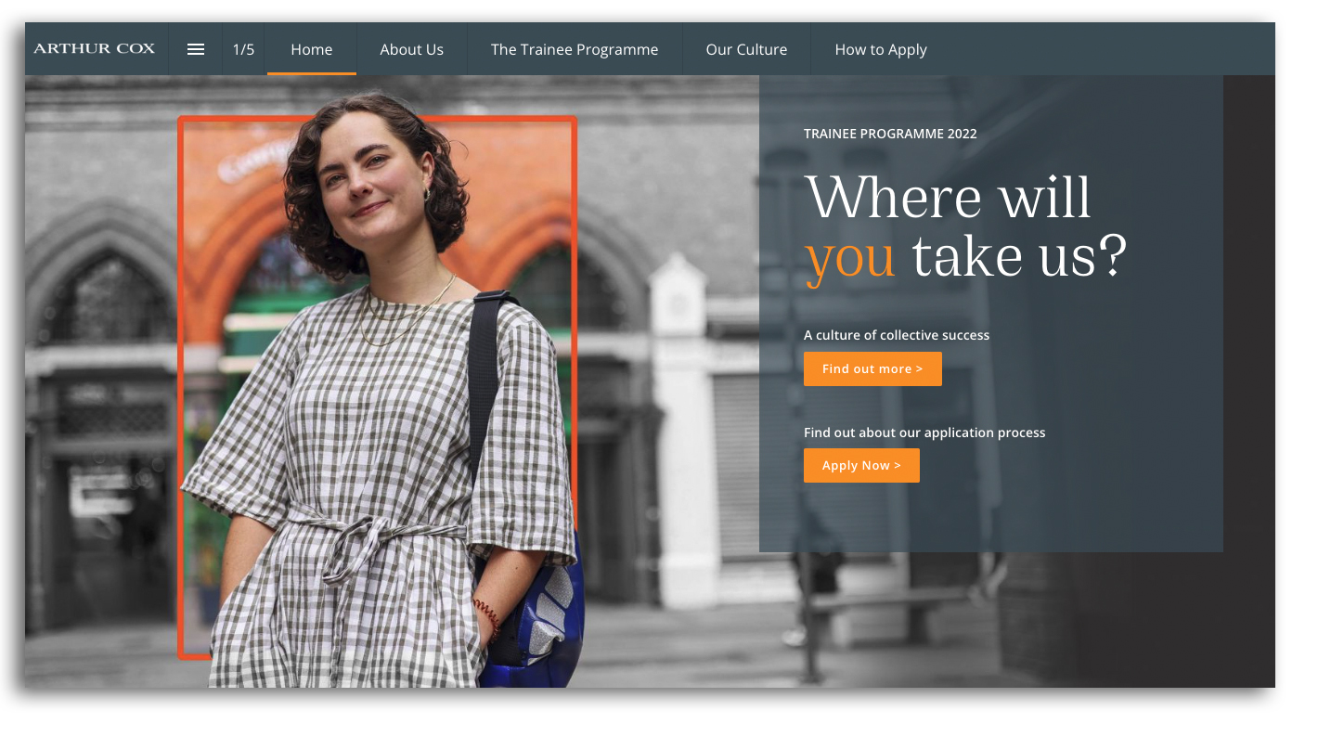The height and width of the screenshot is (749, 1331).
Task: Go to The Trainee Programme tab
Action: 575,49
